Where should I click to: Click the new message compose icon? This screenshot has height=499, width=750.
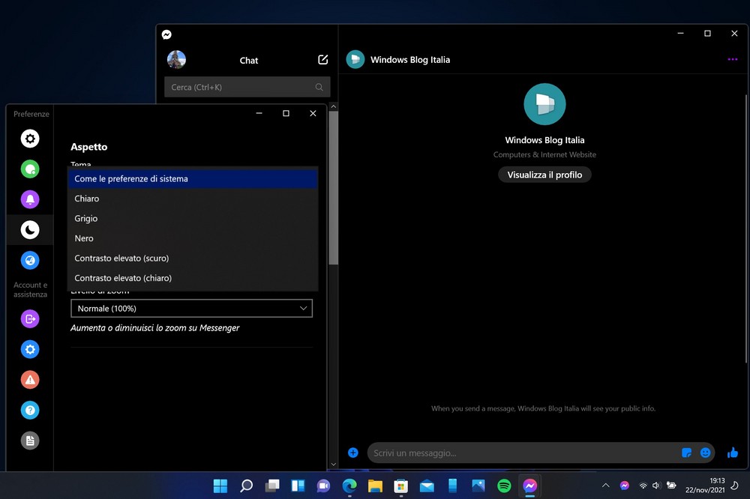coord(322,60)
